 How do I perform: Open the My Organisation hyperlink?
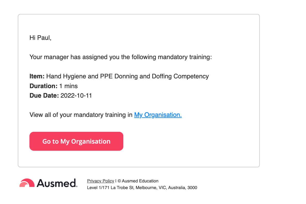[158, 115]
